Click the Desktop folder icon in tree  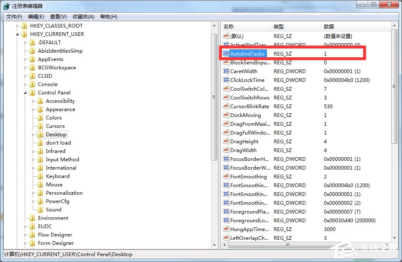pos(41,134)
